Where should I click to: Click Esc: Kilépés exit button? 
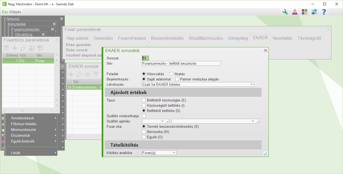12,12
